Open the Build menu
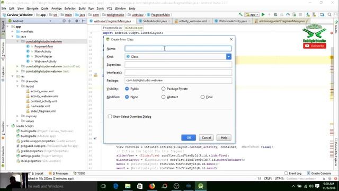The image size is (339, 191). point(82,8)
